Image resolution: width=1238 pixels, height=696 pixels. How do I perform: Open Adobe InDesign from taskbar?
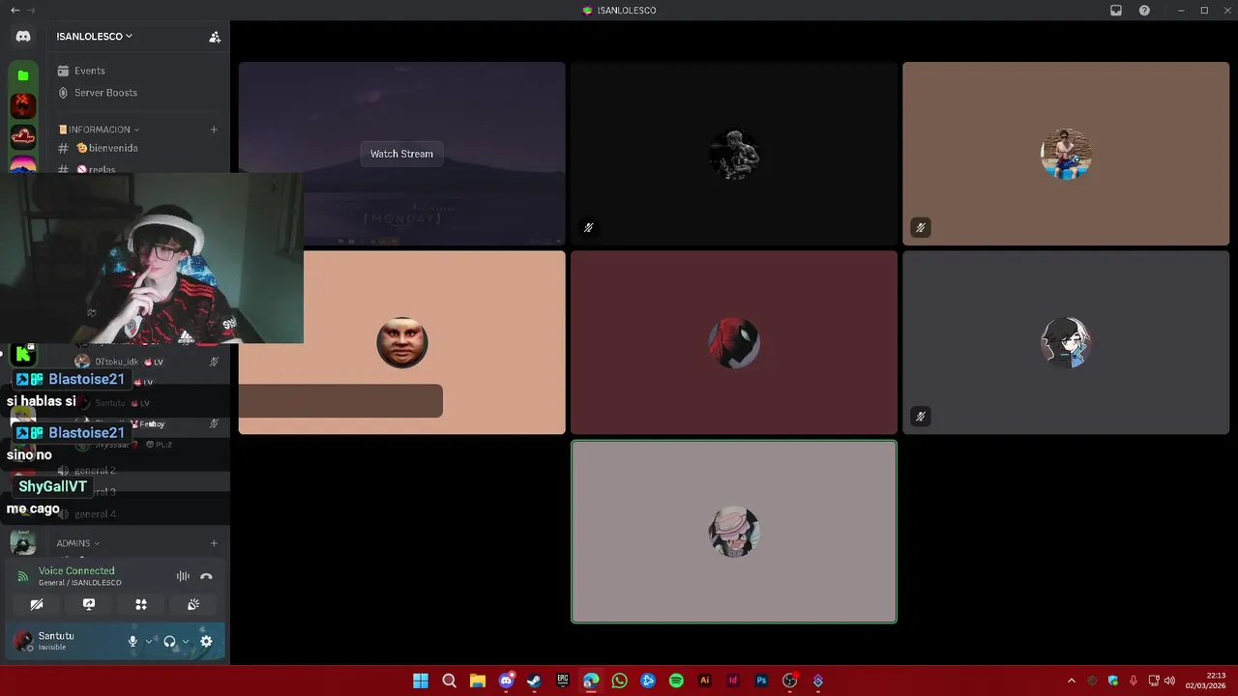733,681
